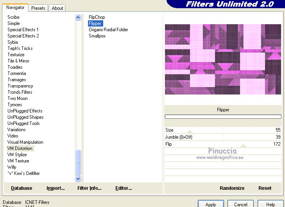Click the Cancel button
The image size is (285, 207).
point(240,204)
